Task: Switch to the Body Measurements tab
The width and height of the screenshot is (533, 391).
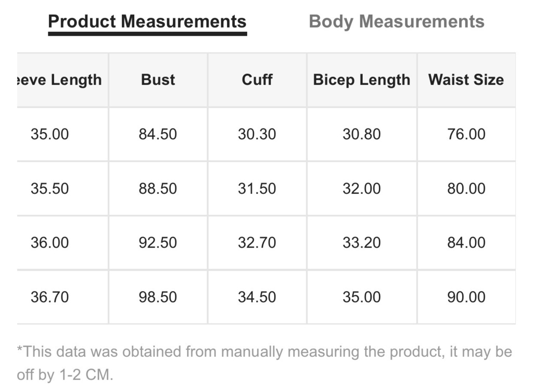Action: pos(396,22)
